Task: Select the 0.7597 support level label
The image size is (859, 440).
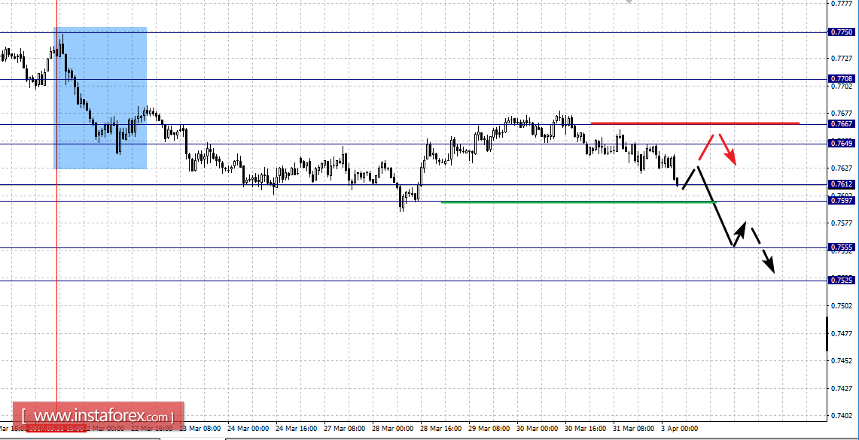Action: (842, 201)
